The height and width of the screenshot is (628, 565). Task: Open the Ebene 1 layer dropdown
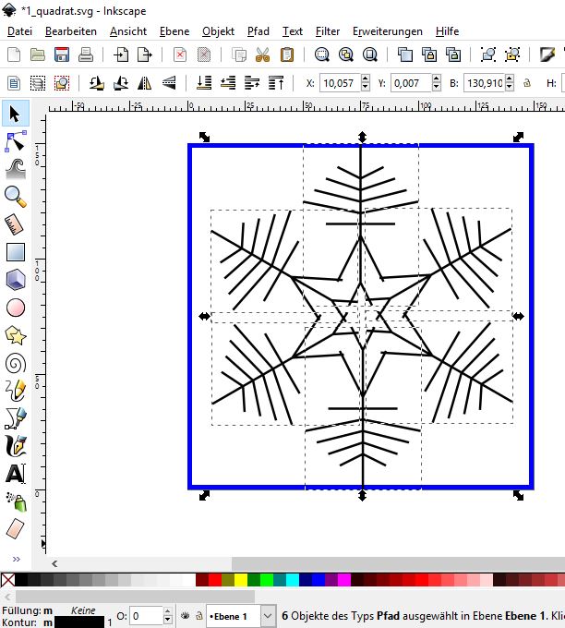tap(268, 616)
